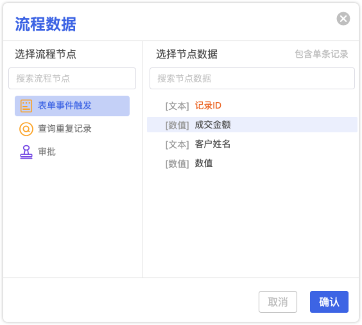Cancel with the 取消 button
Viewport: 362px width, 325px height.
(x=278, y=302)
